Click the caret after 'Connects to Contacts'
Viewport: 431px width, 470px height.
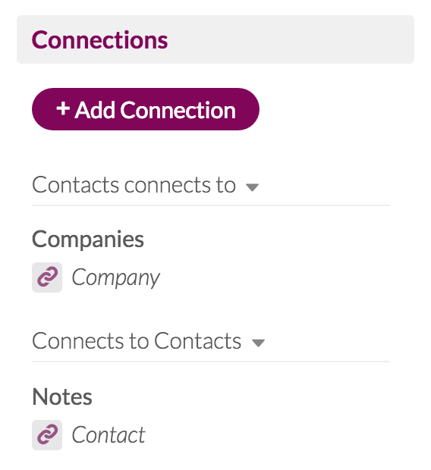coord(258,343)
